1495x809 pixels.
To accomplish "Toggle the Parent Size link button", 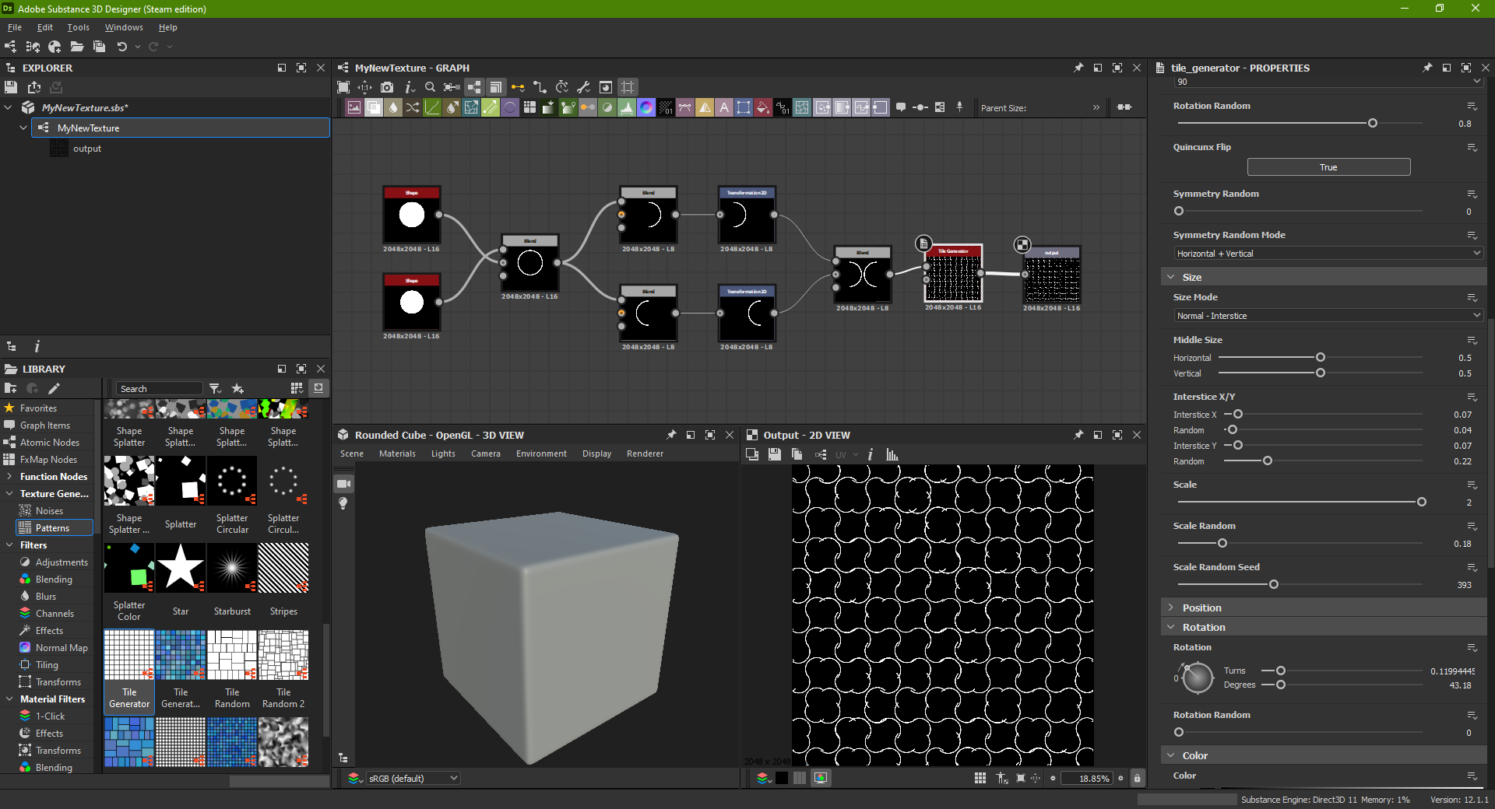I will [x=1124, y=107].
